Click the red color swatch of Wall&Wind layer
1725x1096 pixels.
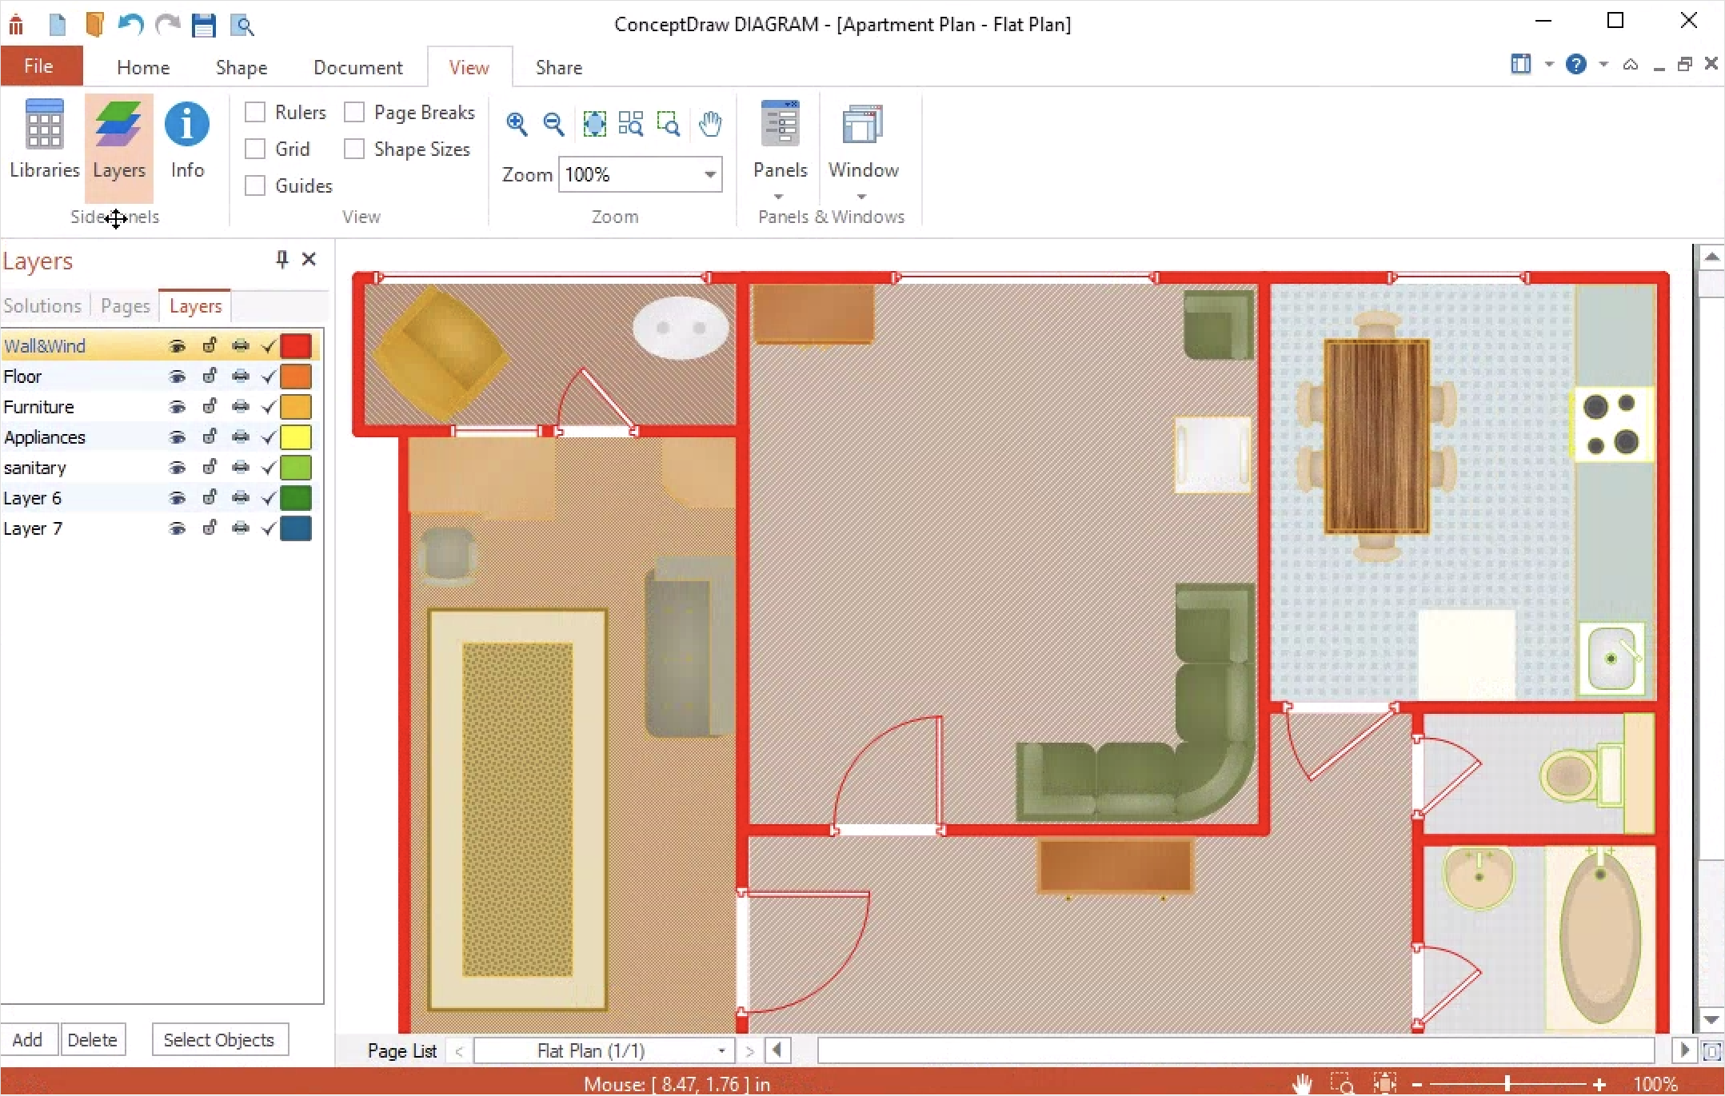pos(296,346)
